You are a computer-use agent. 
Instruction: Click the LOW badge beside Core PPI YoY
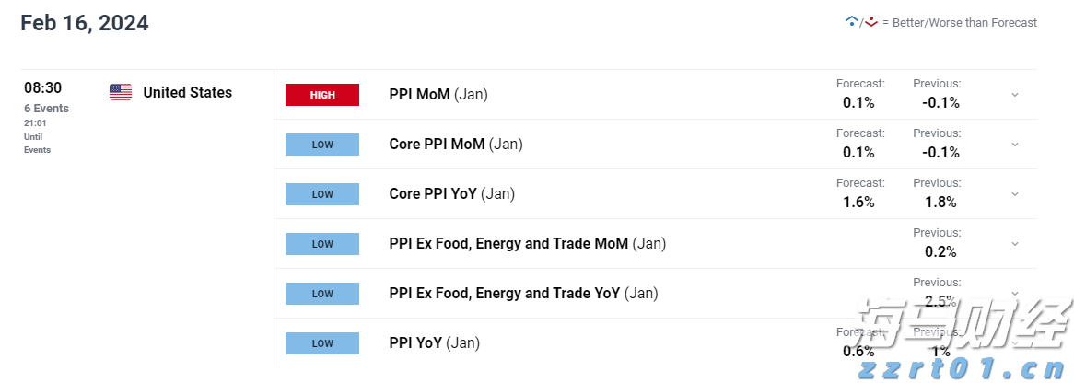tap(322, 194)
